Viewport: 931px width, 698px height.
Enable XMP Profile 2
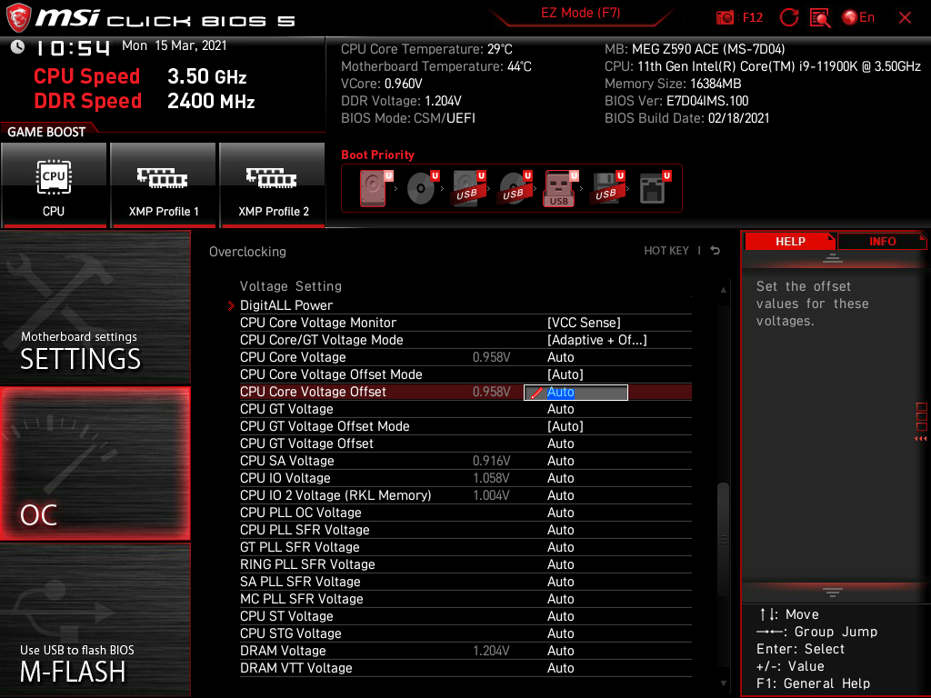pos(273,184)
